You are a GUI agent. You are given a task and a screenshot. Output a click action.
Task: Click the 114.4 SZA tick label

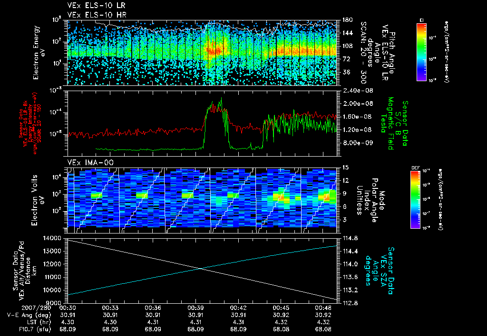tap(350, 251)
